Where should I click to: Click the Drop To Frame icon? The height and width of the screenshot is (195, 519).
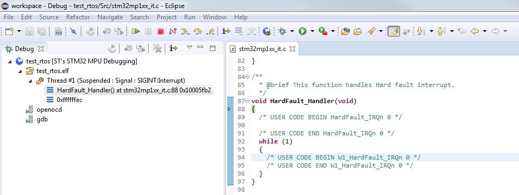click(239, 31)
